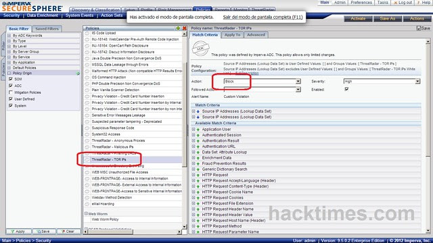Select Webdav Method Detection policy
433x243 pixels.
(112, 198)
